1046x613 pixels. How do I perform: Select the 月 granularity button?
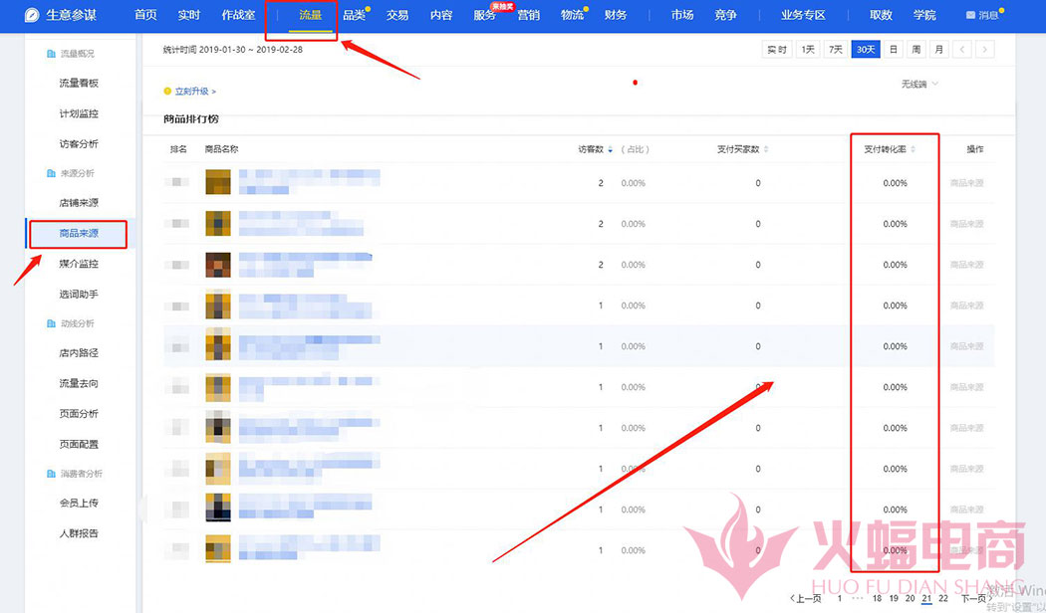(x=938, y=50)
